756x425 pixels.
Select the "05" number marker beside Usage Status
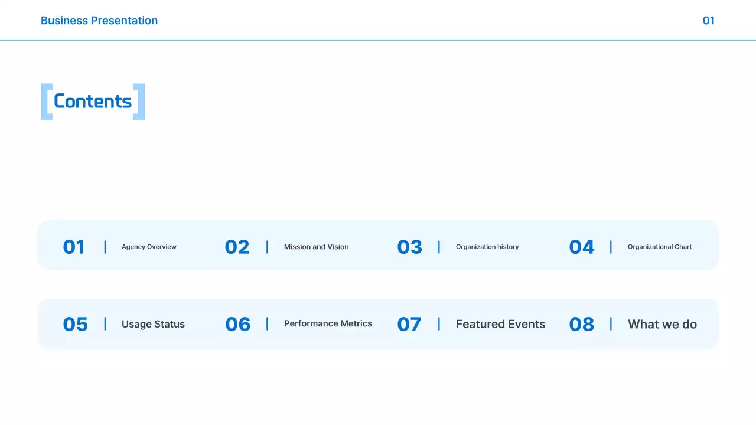pos(75,324)
